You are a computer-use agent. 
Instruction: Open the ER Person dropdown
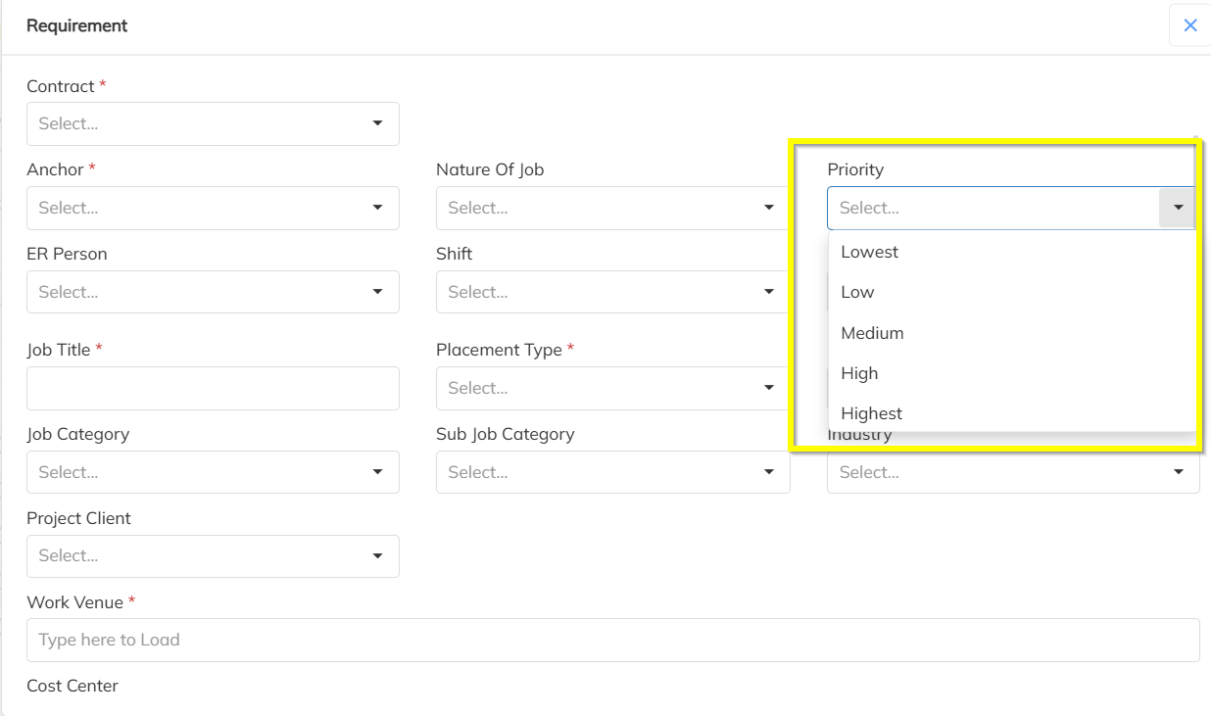pyautogui.click(x=213, y=292)
